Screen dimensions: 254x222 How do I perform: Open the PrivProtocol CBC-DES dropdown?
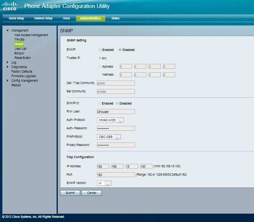[x=109, y=137]
